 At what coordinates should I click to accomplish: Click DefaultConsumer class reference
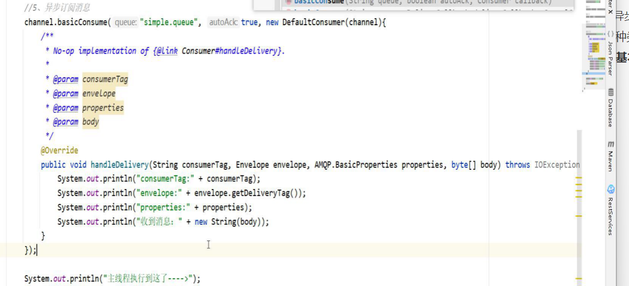click(x=314, y=22)
